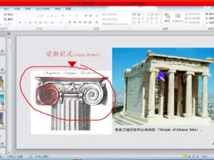Image resolution: width=214 pixels, height=160 pixels.
Task: Switch to Normal view in status bar
Action: [x=185, y=157]
